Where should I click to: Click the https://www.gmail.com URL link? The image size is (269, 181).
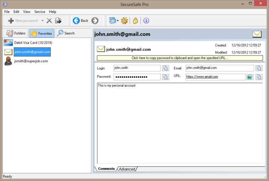[202, 77]
